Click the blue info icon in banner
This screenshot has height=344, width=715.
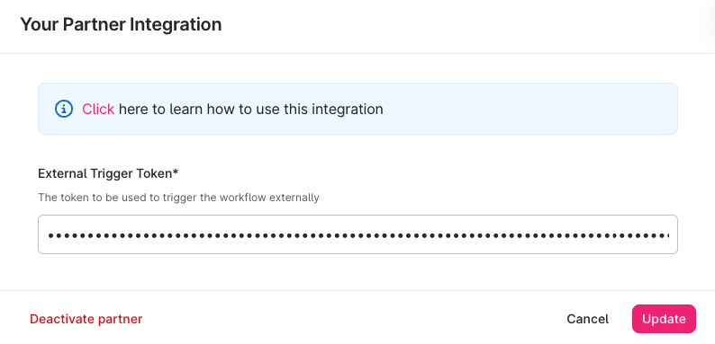pos(64,110)
